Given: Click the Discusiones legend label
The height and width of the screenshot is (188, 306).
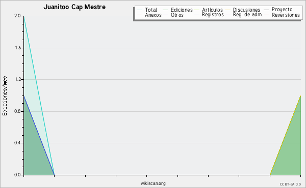Looking at the screenshot, I should (246, 10).
